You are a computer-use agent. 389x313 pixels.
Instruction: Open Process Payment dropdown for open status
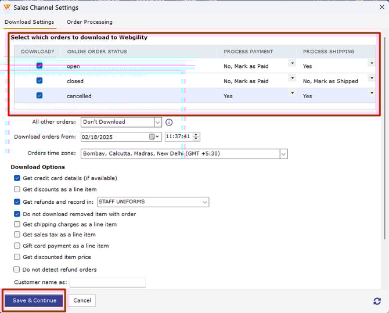292,63
